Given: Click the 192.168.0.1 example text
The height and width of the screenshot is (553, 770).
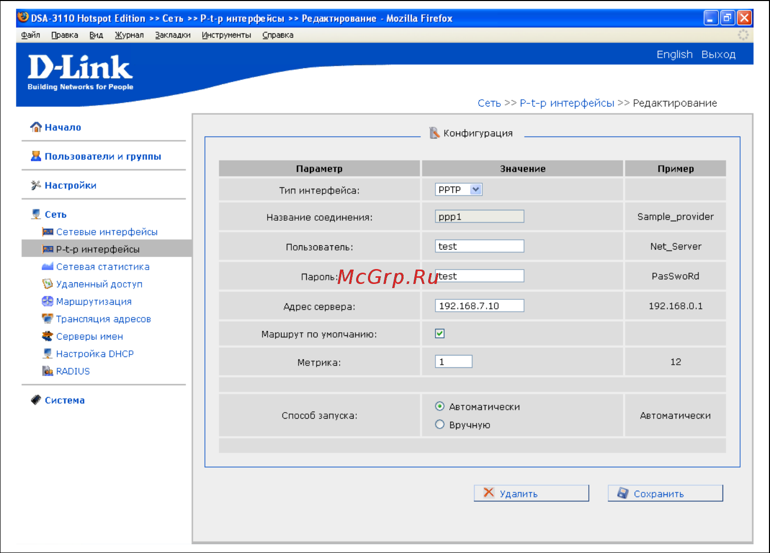Looking at the screenshot, I should tap(675, 306).
